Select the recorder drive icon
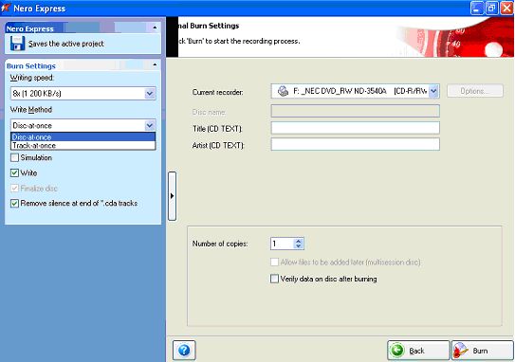The width and height of the screenshot is (515, 362). tap(283, 91)
